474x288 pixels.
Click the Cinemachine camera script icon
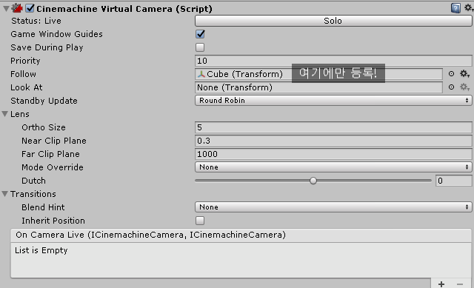tap(18, 8)
